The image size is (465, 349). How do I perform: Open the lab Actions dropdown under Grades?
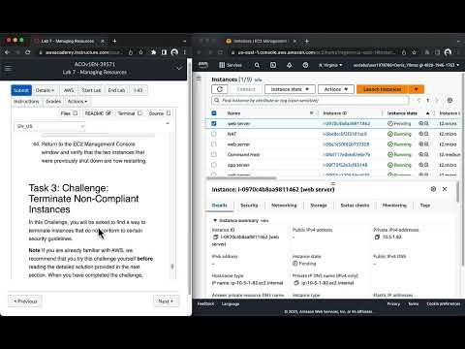tap(77, 102)
